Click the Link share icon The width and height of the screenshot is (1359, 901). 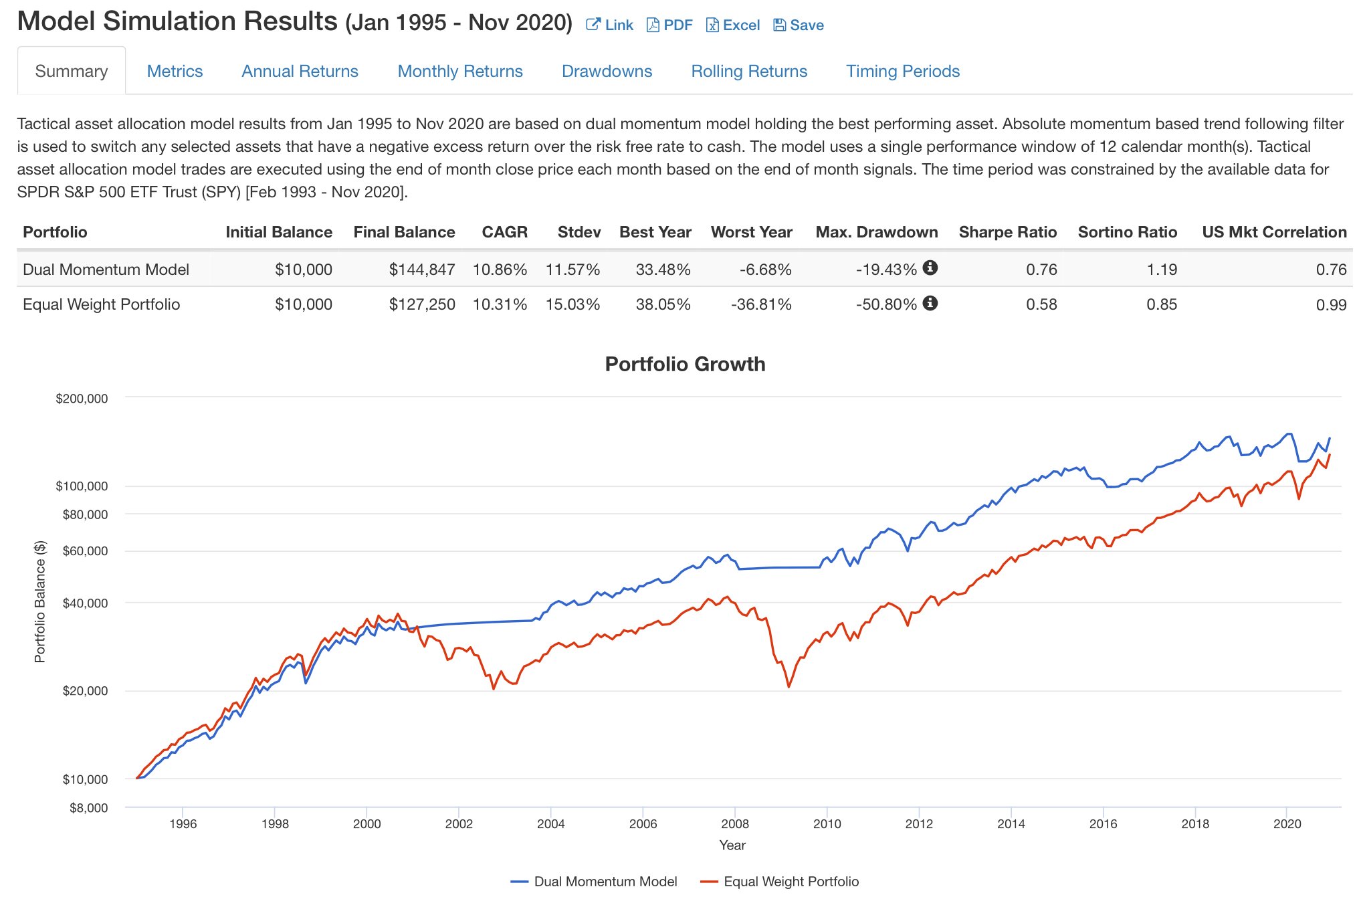click(x=593, y=25)
